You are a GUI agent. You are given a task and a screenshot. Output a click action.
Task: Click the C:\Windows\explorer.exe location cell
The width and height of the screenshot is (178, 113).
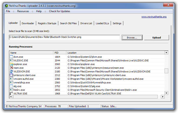81,64
